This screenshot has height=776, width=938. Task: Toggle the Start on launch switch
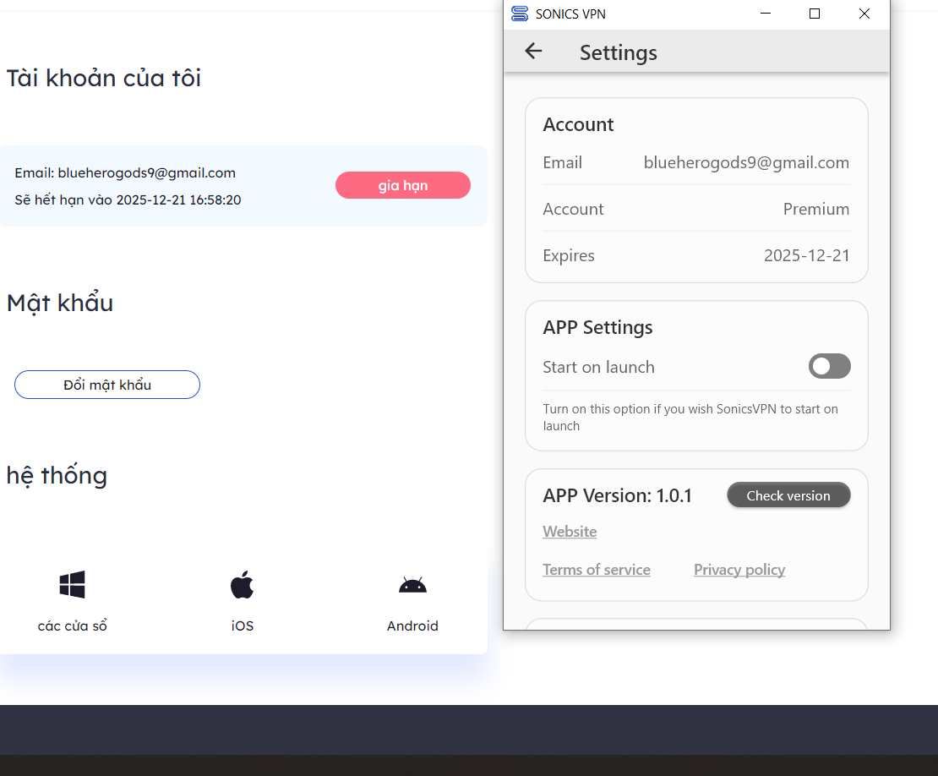pos(829,366)
